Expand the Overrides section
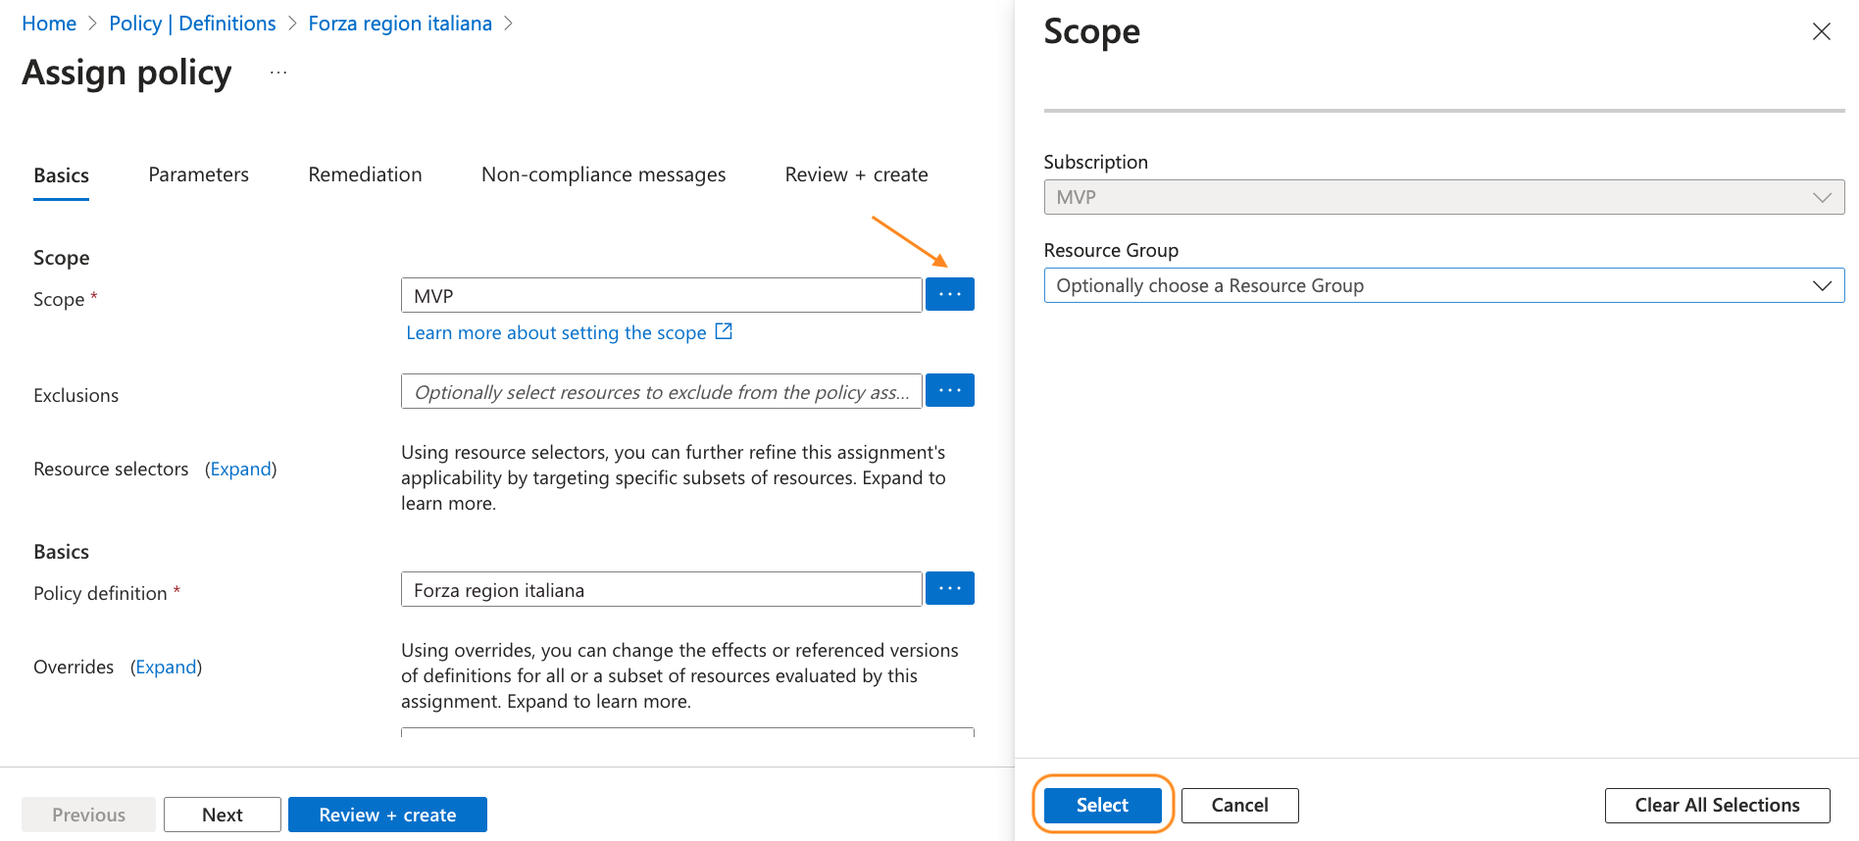The height and width of the screenshot is (841, 1859). (166, 667)
